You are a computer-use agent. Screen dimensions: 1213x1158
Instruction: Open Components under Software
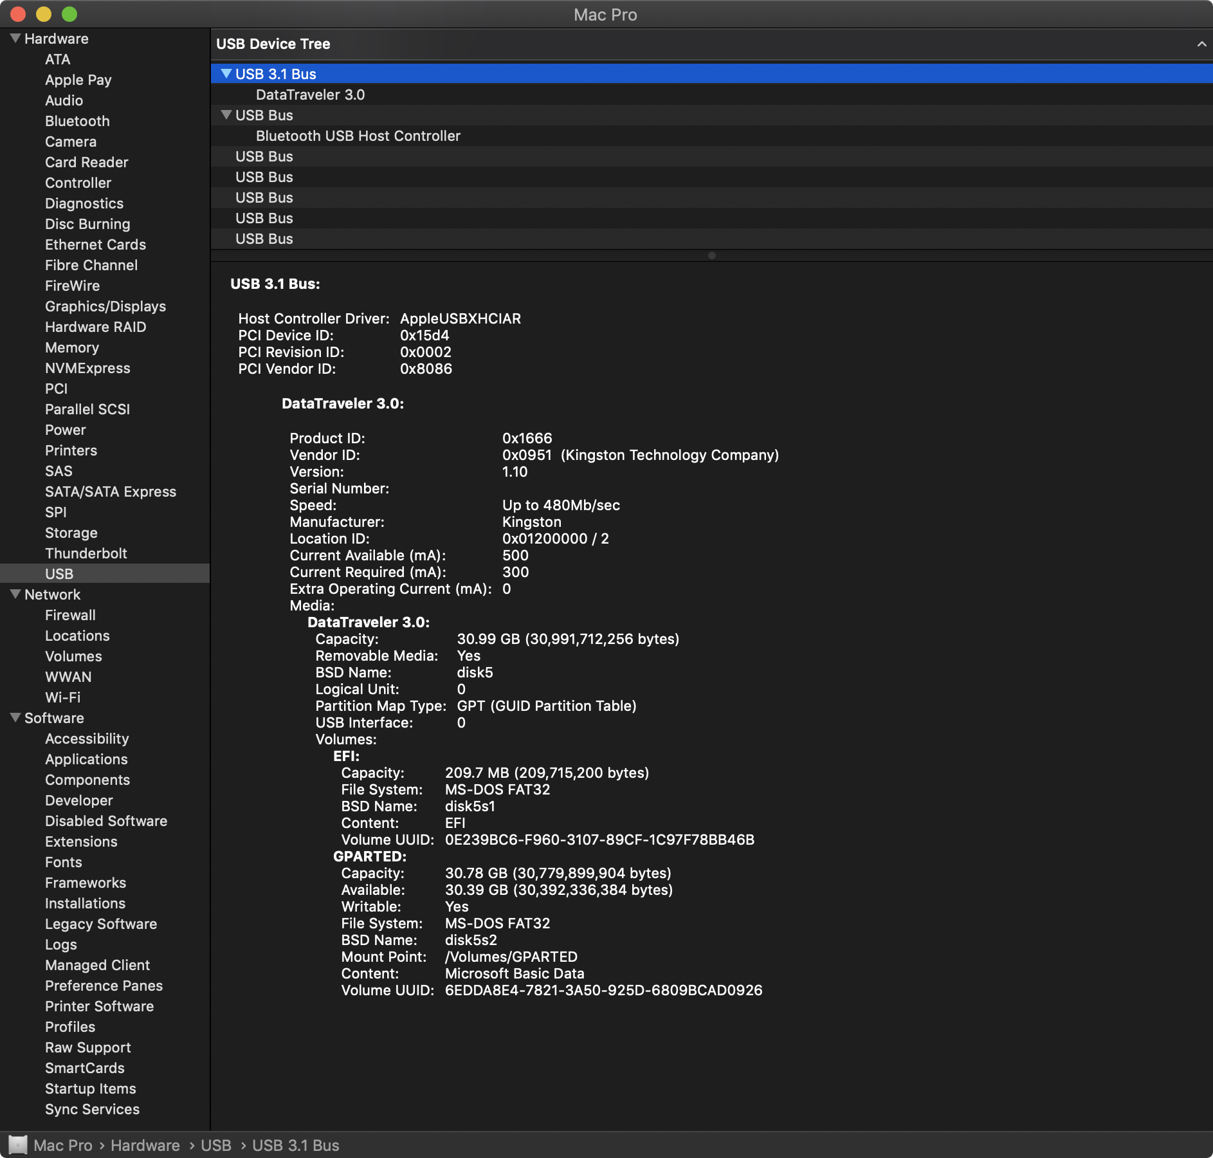pyautogui.click(x=87, y=780)
